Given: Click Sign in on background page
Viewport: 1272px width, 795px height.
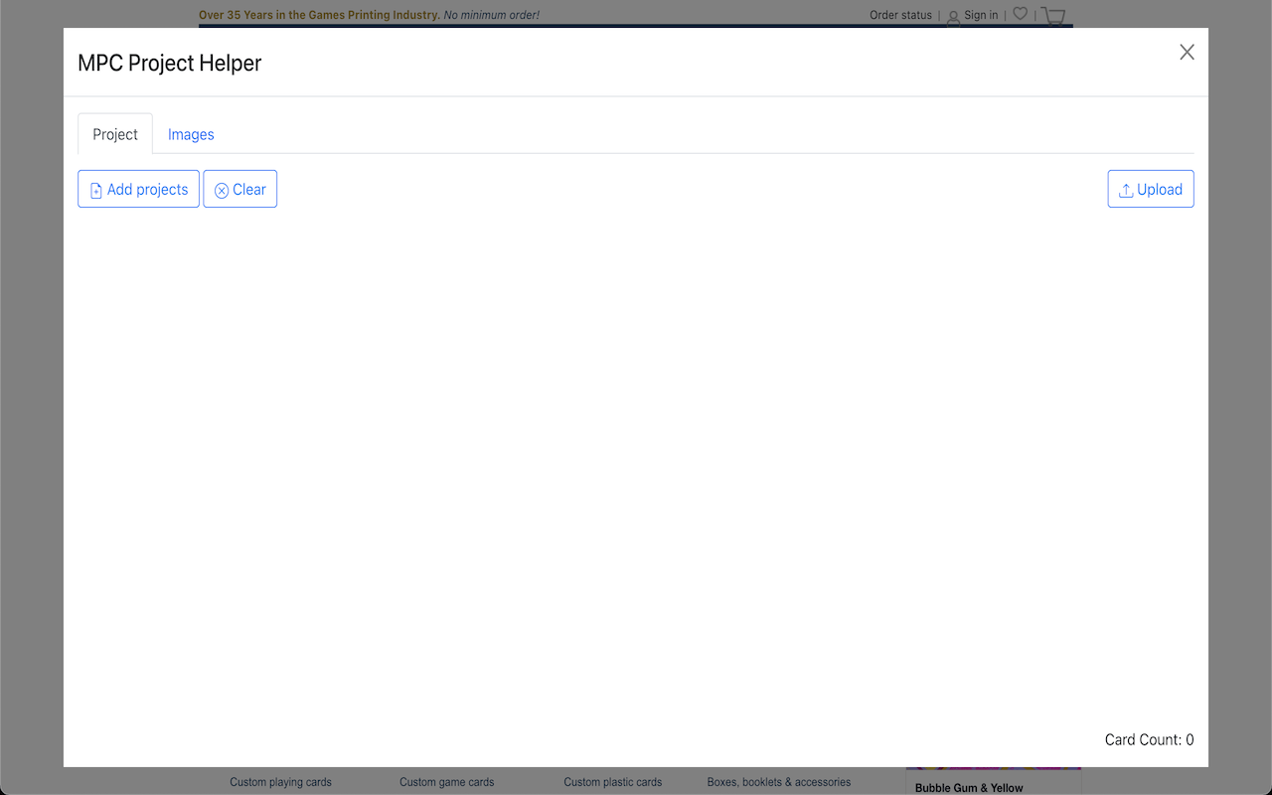Looking at the screenshot, I should coord(981,15).
